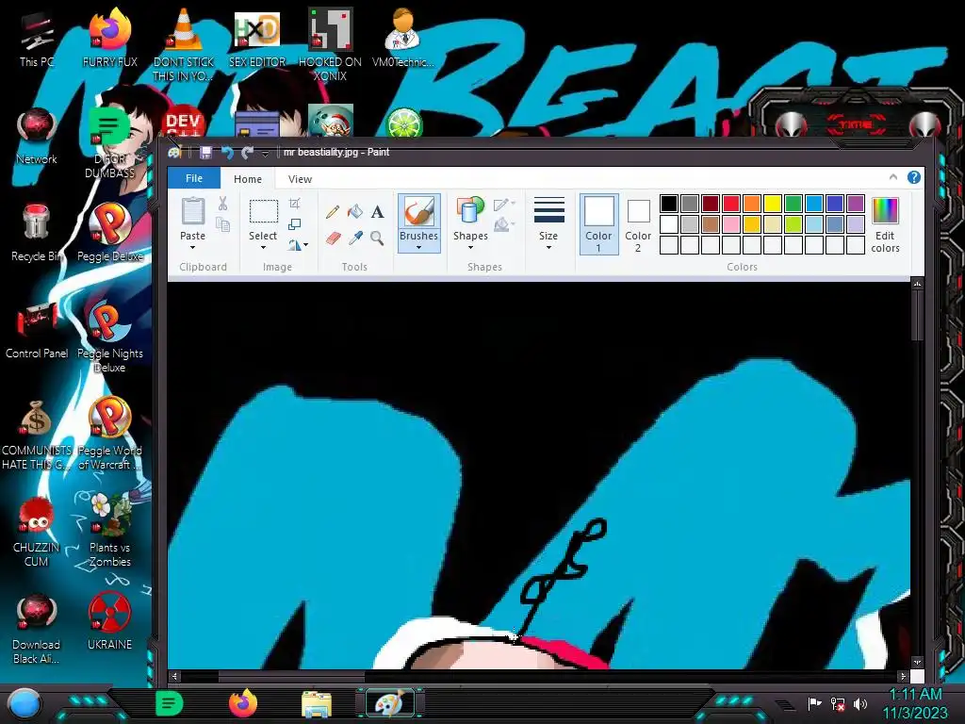Toggle Color 1 as active color
The width and height of the screenshot is (965, 724).
[598, 224]
